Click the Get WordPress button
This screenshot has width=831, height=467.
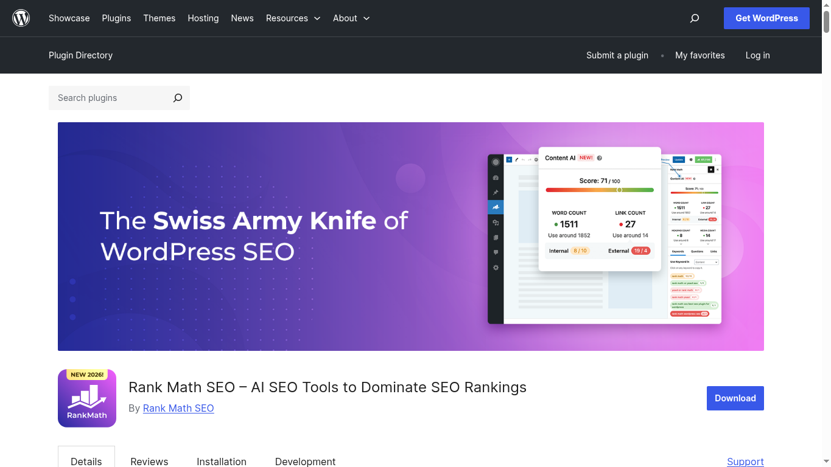click(766, 18)
